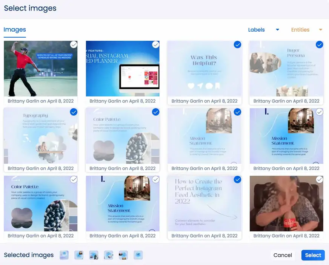
Task: Click the first thumbnail in Selected images row
Action: 64,255
